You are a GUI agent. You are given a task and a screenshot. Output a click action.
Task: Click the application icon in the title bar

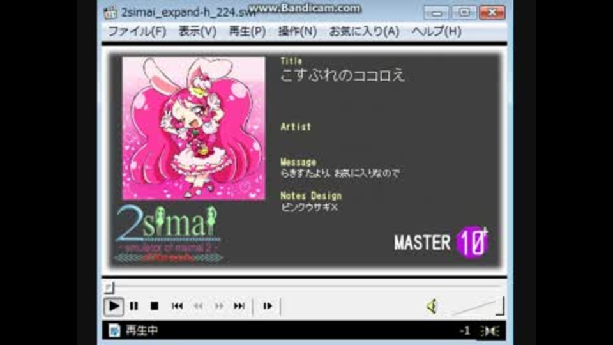coord(110,13)
